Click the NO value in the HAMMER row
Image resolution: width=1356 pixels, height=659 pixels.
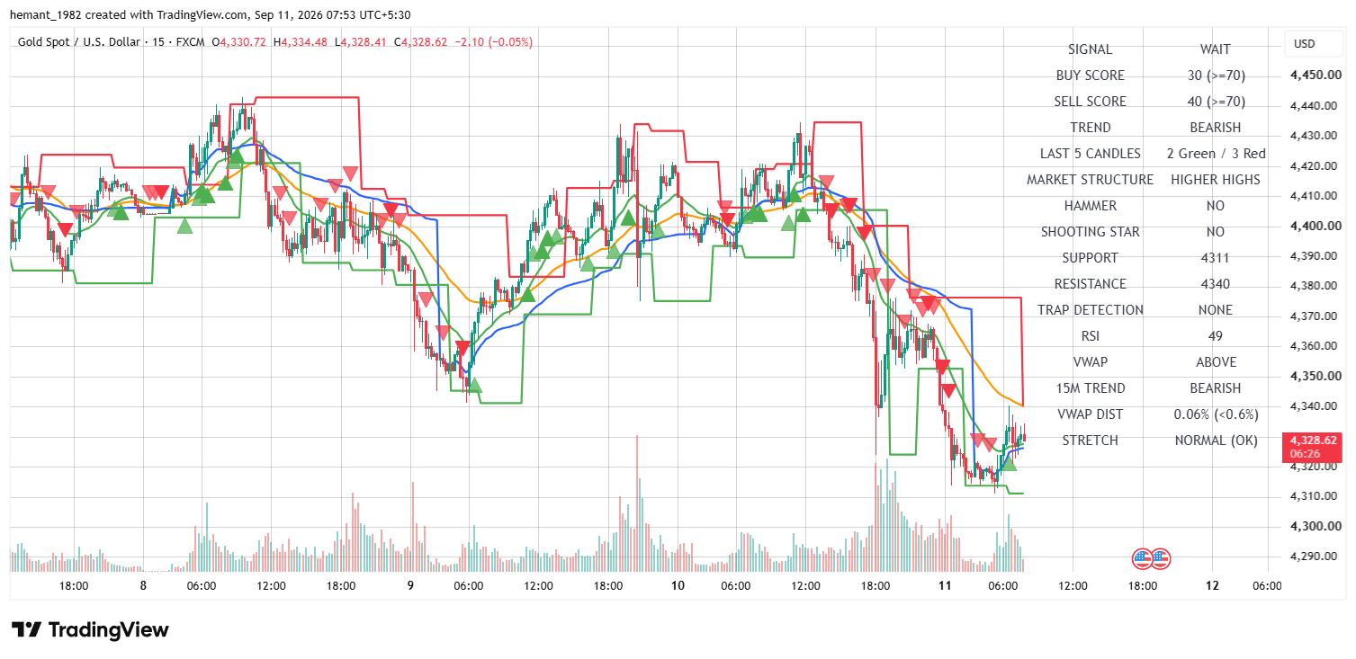tap(1216, 206)
